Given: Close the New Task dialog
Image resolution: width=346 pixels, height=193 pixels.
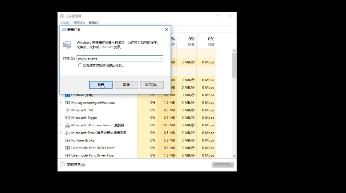Looking at the screenshot, I should 167,30.
